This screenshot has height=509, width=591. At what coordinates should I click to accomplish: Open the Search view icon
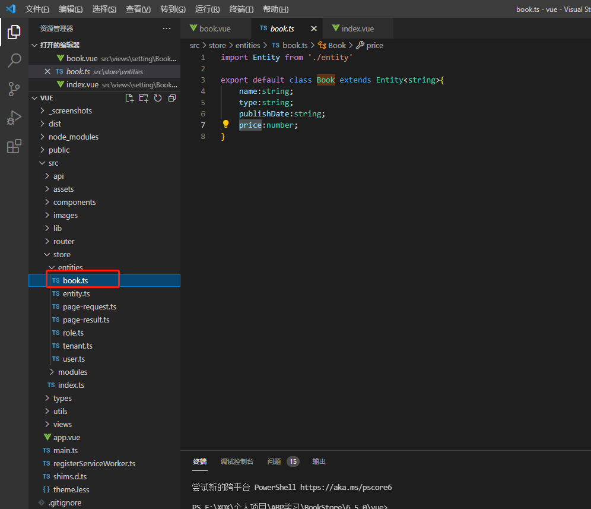pos(14,60)
